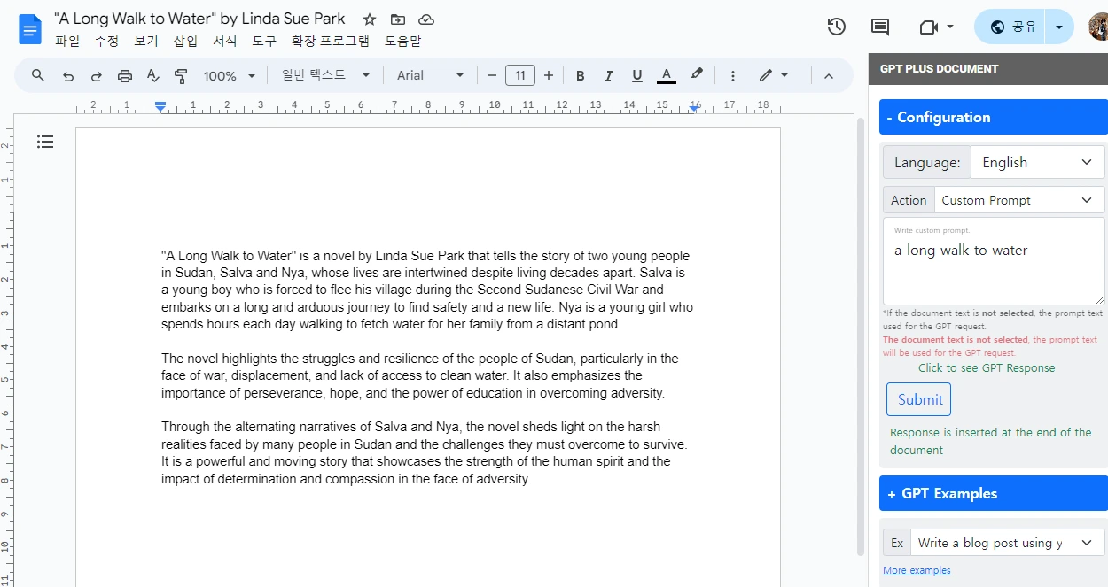
Task: Click into the custom prompt text area
Action: pyautogui.click(x=994, y=261)
